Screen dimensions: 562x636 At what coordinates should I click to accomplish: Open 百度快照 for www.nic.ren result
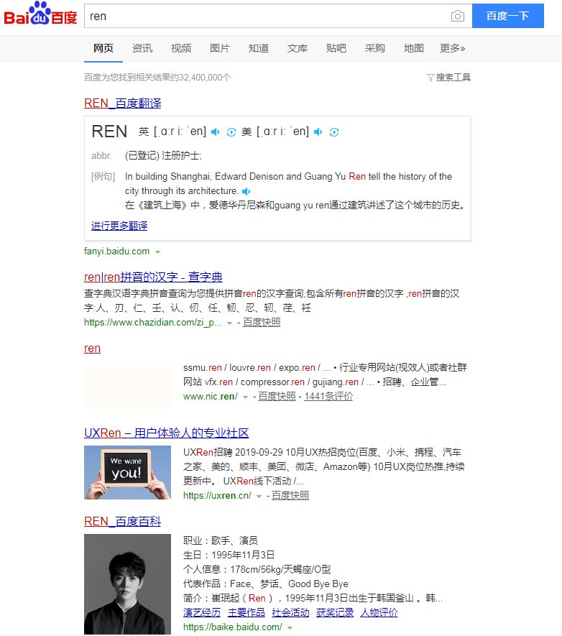tap(277, 396)
